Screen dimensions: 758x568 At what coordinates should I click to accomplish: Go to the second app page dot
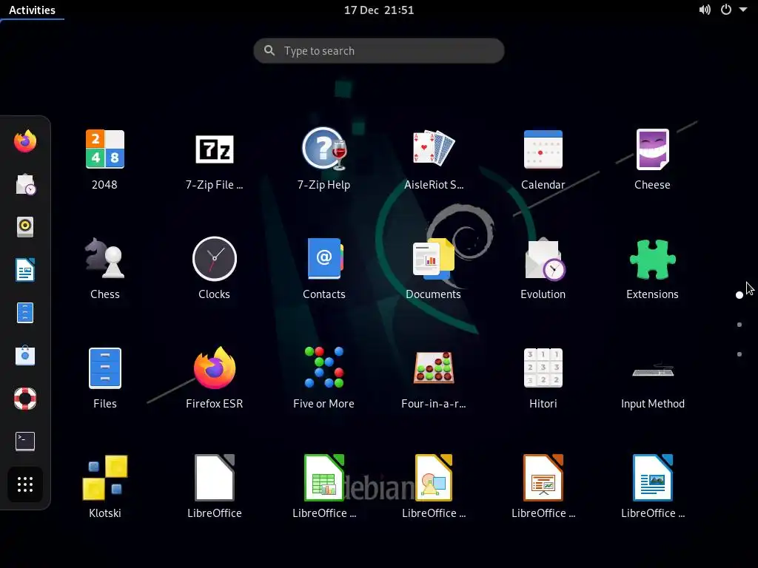pyautogui.click(x=739, y=325)
